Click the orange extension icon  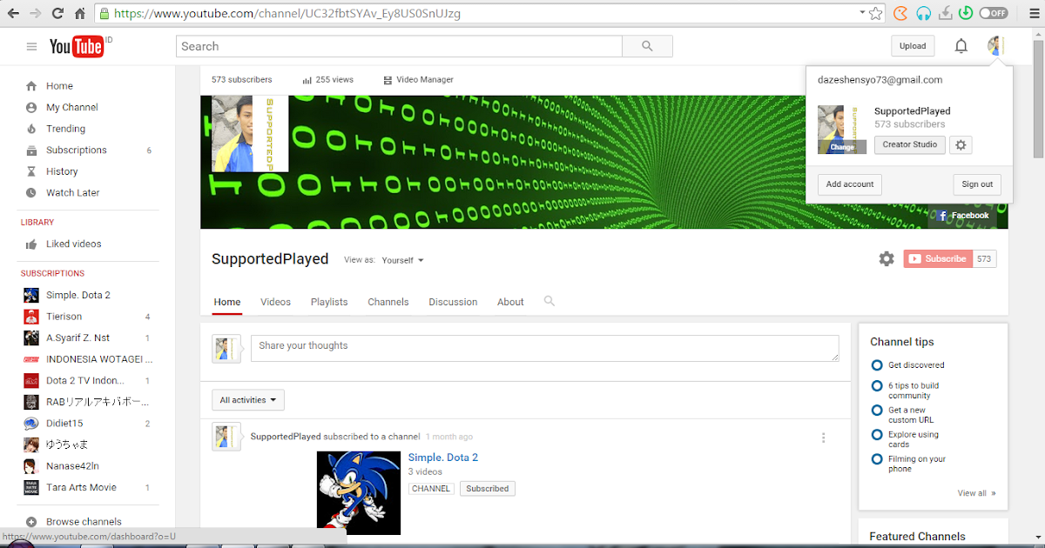901,13
